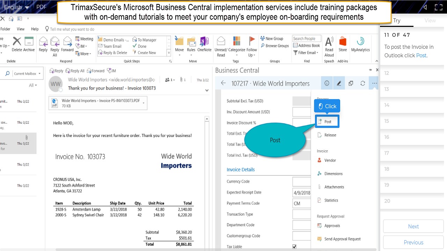
Task: Click the Business Central edit pencil icon
Action: 339,83
